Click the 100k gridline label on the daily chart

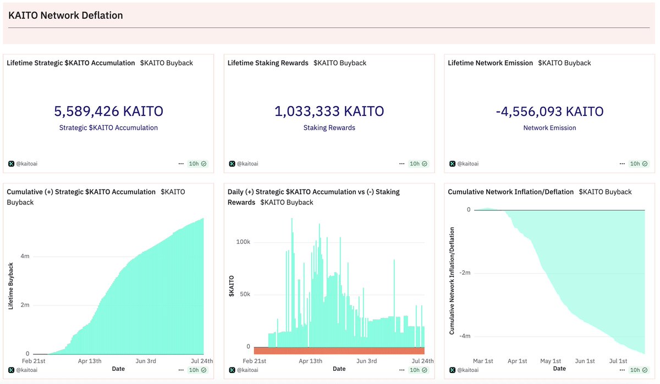pyautogui.click(x=244, y=242)
